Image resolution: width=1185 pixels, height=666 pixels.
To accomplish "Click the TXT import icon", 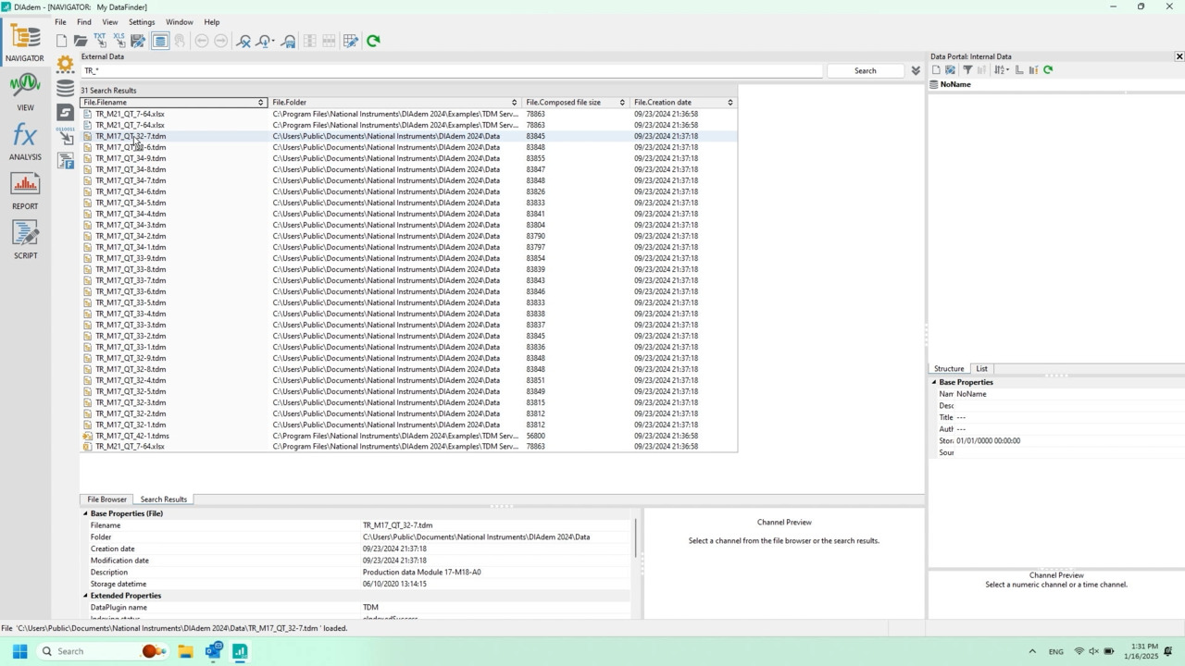I will click(x=99, y=41).
